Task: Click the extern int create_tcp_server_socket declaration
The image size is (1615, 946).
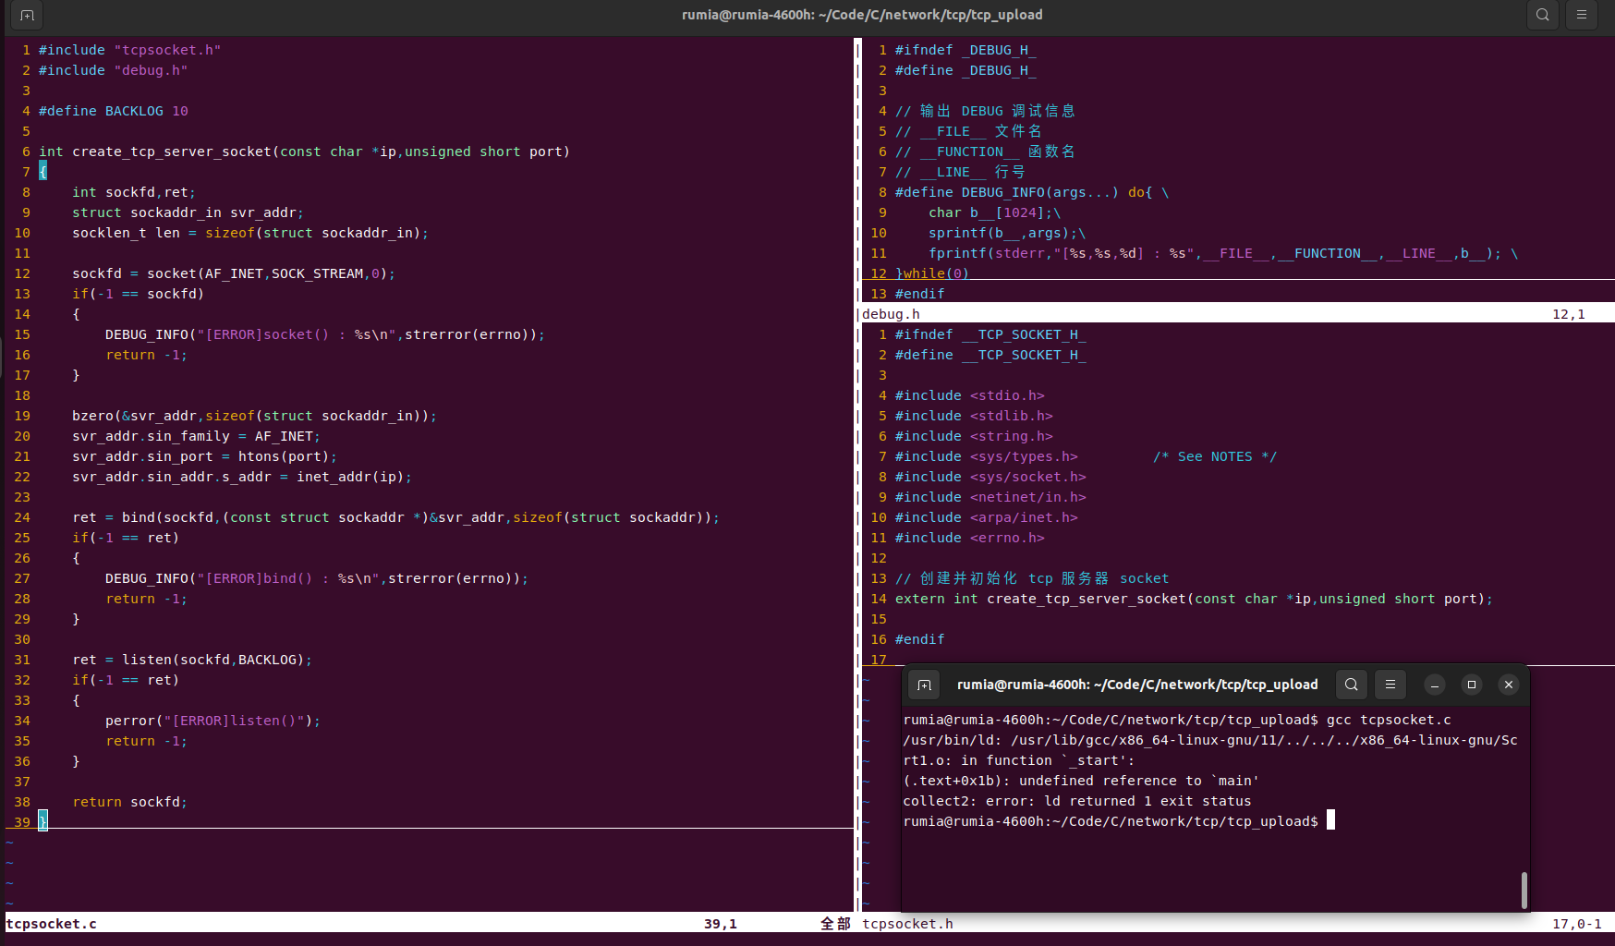Action: [1194, 599]
